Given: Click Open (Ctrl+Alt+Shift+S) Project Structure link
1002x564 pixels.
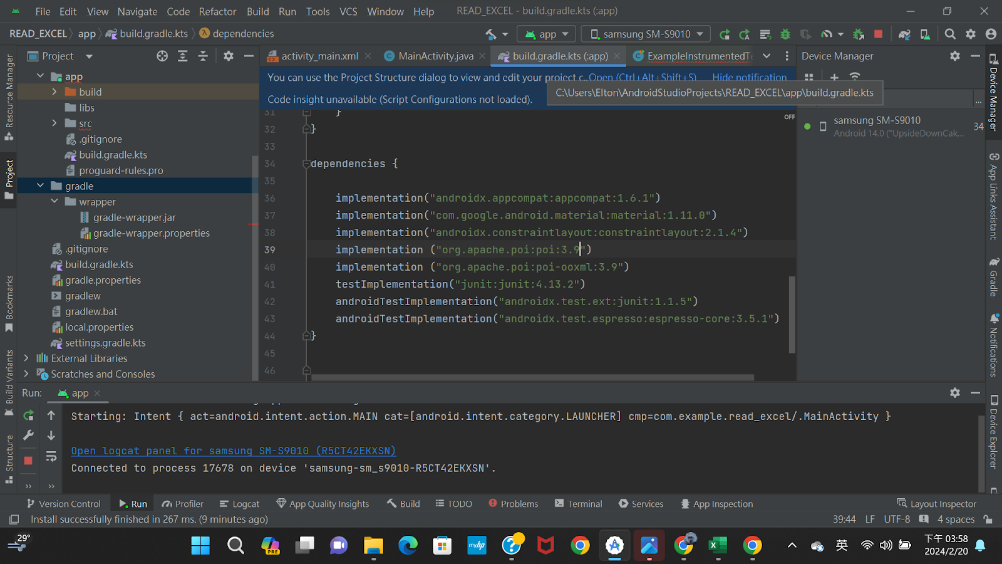Looking at the screenshot, I should coord(643,78).
